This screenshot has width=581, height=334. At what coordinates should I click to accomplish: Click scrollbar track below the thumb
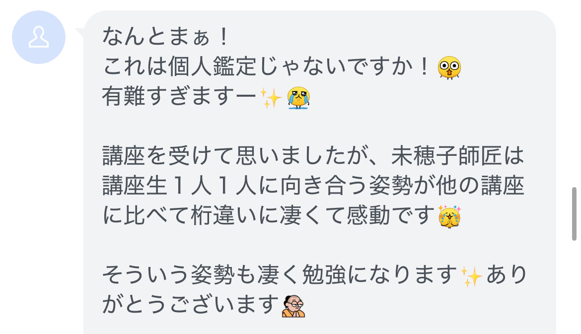574,287
